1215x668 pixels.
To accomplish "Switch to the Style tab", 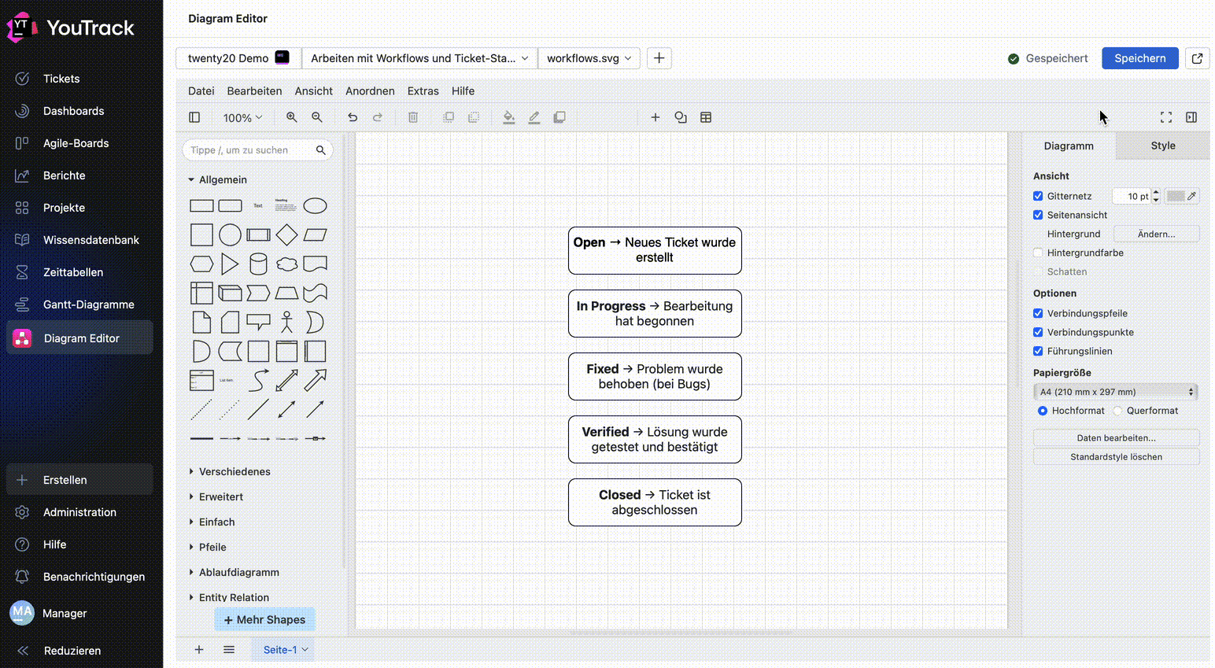I will (x=1162, y=146).
